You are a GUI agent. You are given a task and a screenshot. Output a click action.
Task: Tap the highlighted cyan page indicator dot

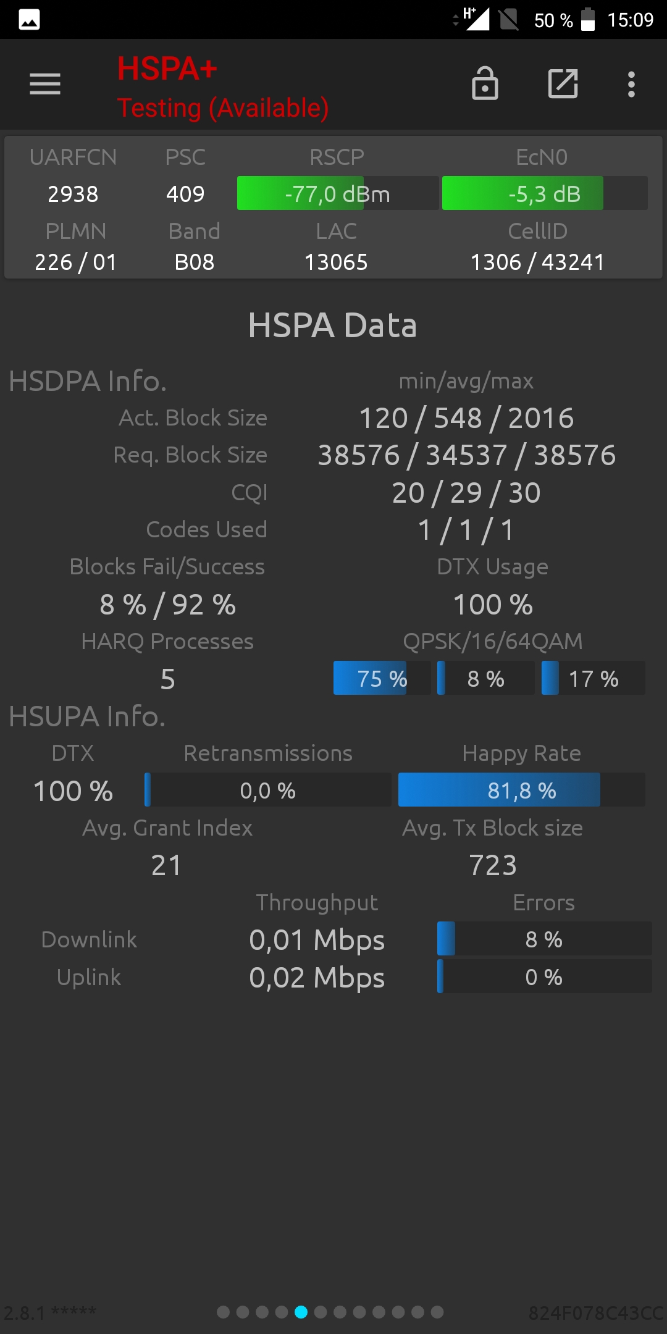[x=301, y=1312]
